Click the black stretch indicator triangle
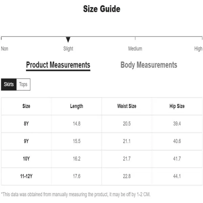The height and width of the screenshot is (203, 203). tap(68, 40)
